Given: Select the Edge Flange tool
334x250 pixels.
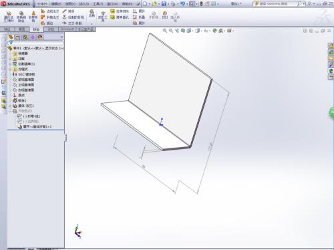Looking at the screenshot, I should (x=50, y=11).
